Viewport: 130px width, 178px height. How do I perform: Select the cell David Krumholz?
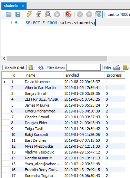(x=43, y=82)
